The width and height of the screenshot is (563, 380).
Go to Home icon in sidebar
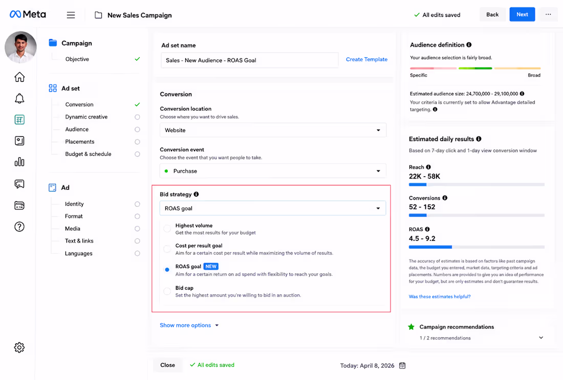coord(19,77)
